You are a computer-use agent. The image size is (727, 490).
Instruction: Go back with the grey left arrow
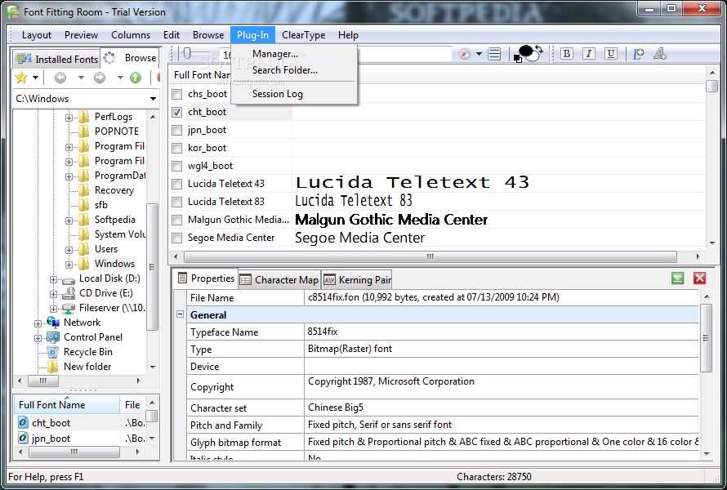(60, 78)
